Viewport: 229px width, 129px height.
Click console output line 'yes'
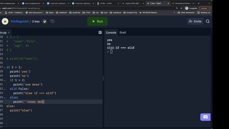pos(109,40)
